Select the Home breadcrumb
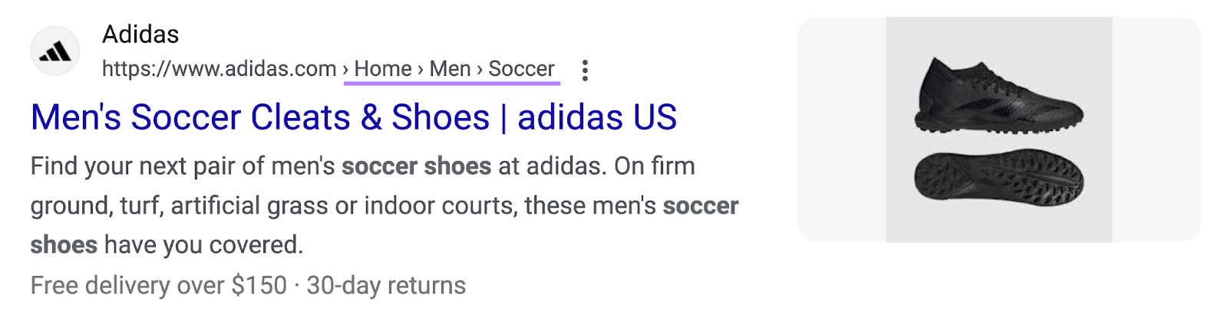 click(382, 69)
